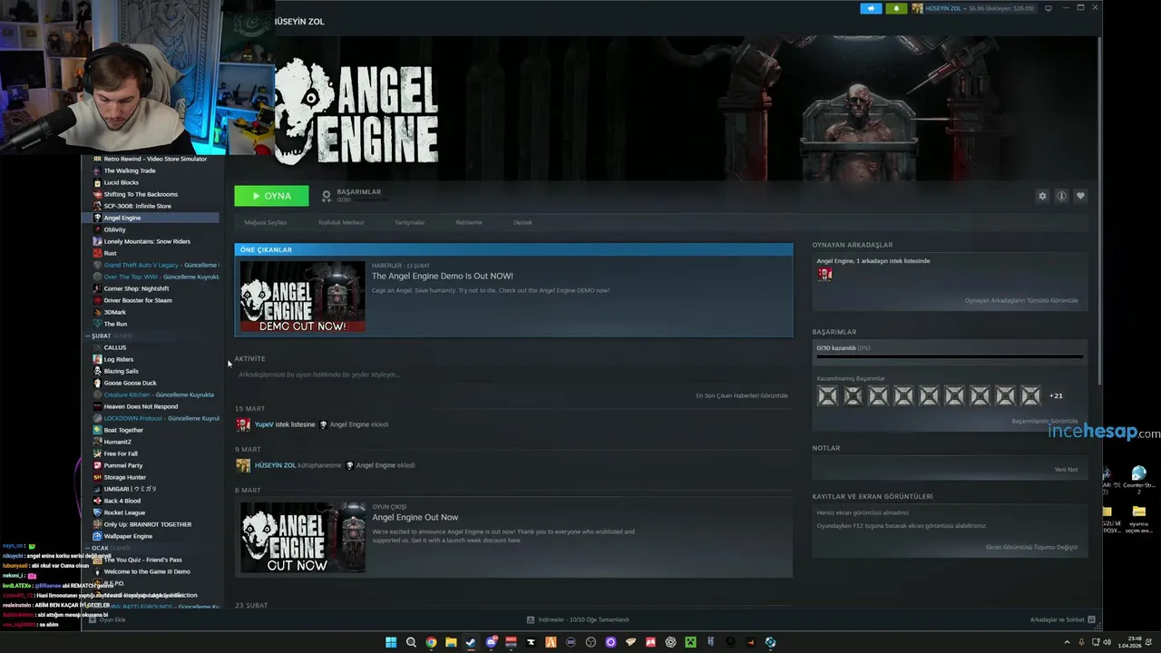Open the green notifications bell button

[x=896, y=8]
